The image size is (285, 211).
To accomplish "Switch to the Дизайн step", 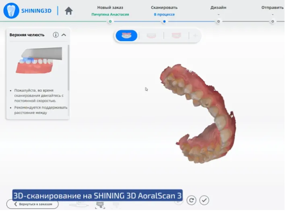I will tap(218, 8).
